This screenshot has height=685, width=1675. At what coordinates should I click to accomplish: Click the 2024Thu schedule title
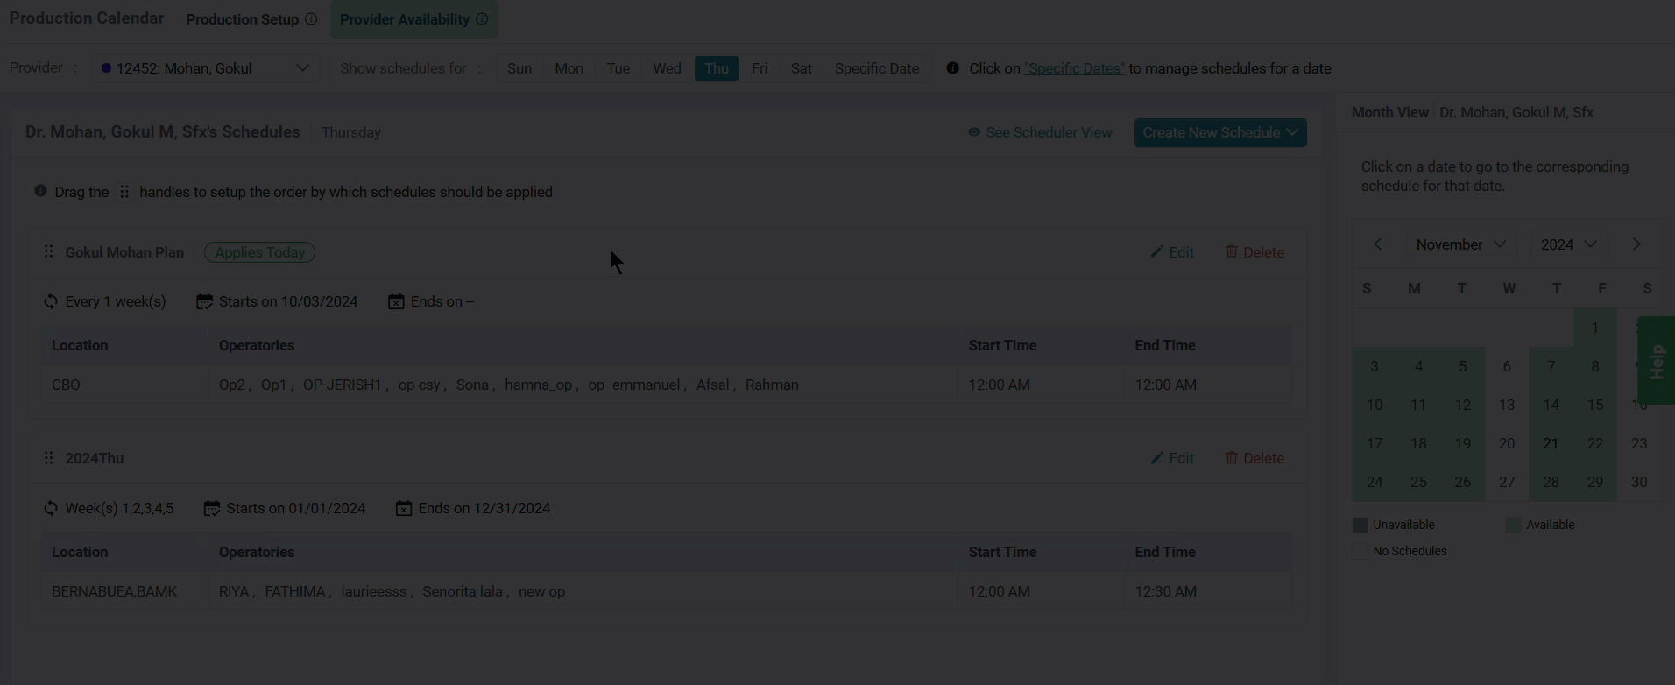point(95,458)
